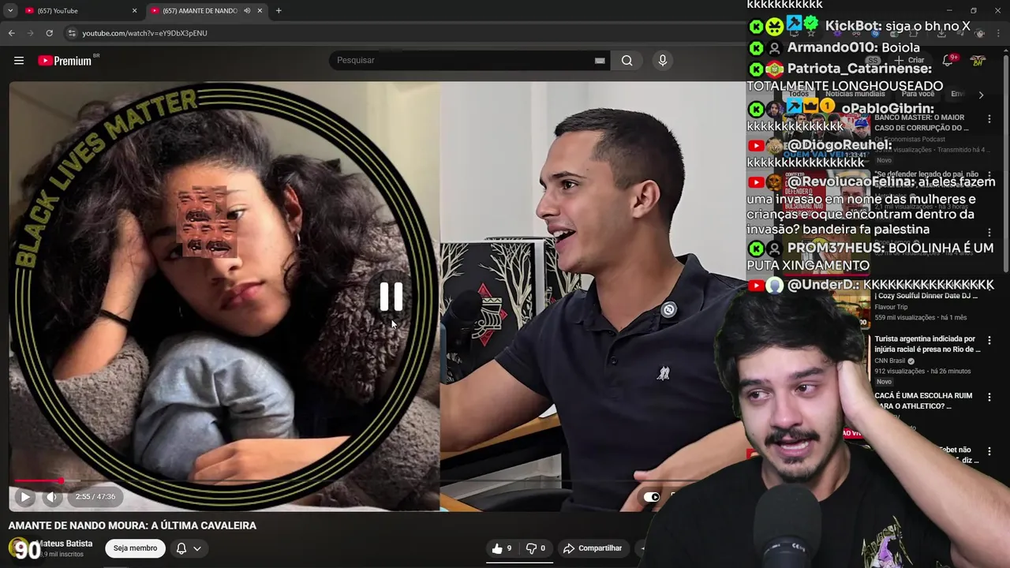Click Flavour Trip channel name
The width and height of the screenshot is (1010, 568).
point(891,307)
